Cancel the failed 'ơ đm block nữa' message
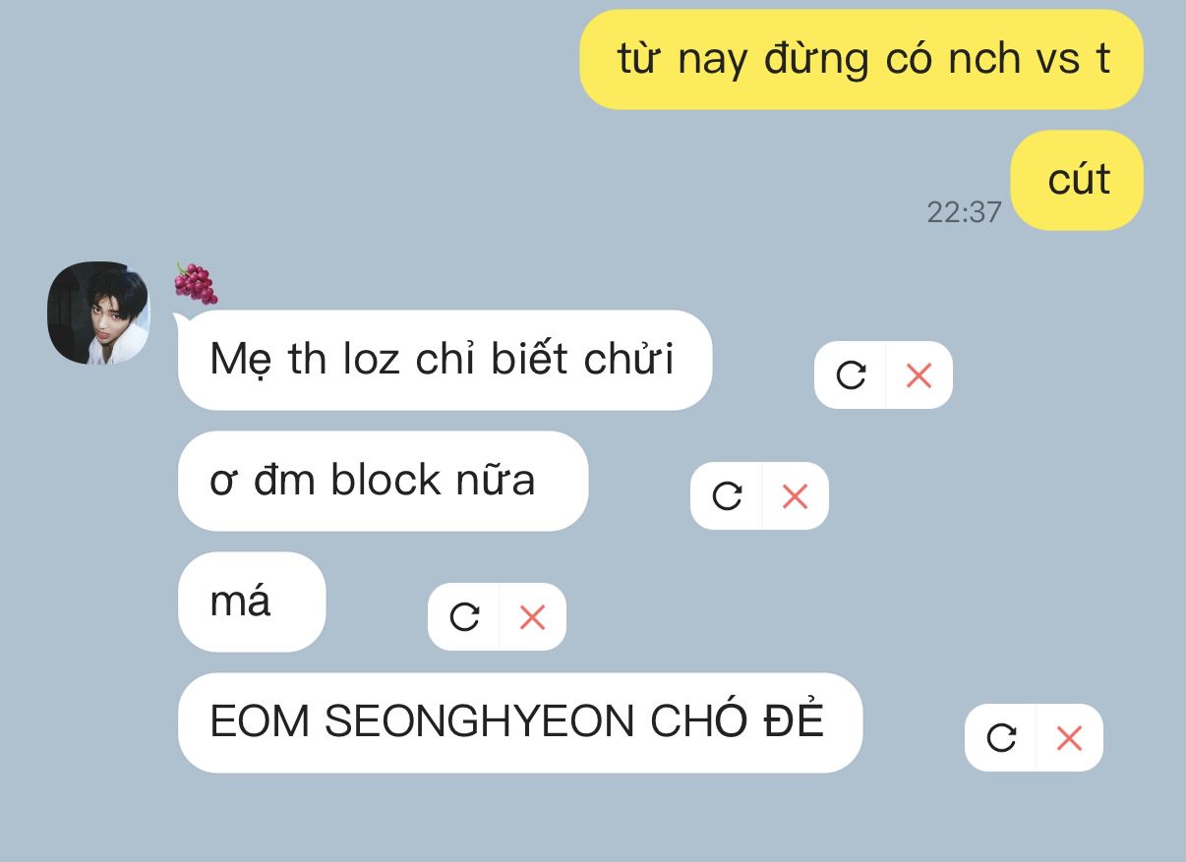This screenshot has width=1186, height=862. [795, 495]
